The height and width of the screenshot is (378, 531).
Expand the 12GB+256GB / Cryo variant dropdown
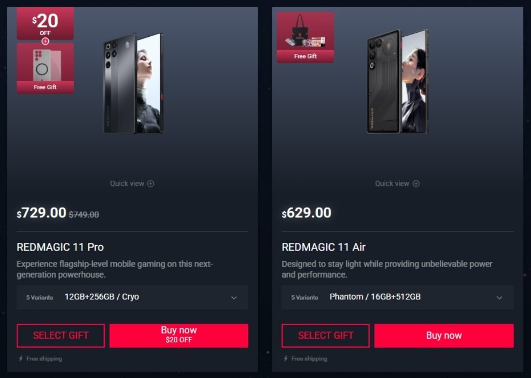tap(132, 297)
